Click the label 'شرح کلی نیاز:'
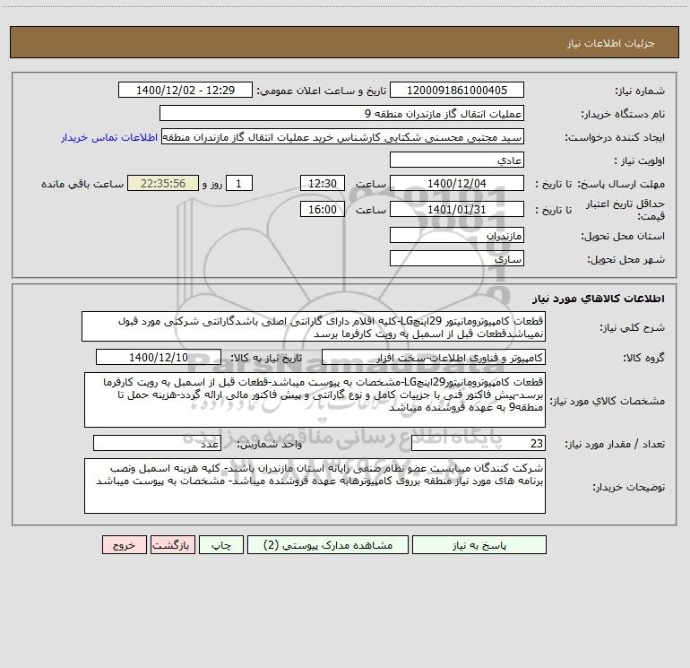Image resolution: width=690 pixels, height=668 pixels. (x=633, y=327)
